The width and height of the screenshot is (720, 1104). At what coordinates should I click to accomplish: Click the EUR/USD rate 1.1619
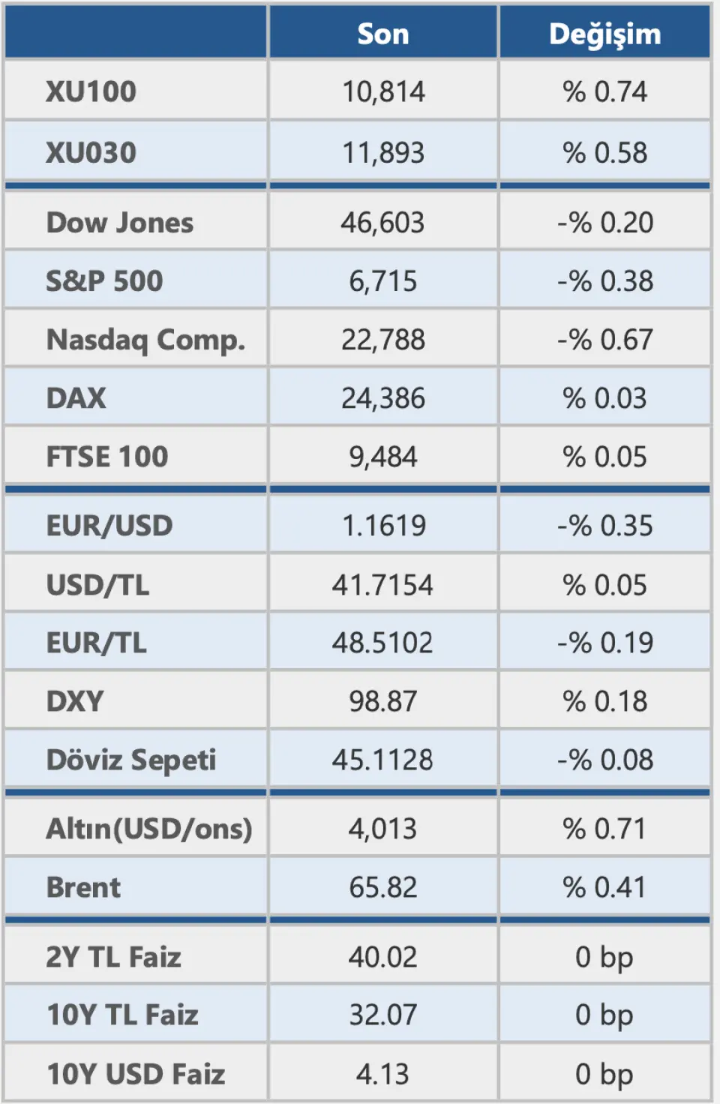[383, 526]
